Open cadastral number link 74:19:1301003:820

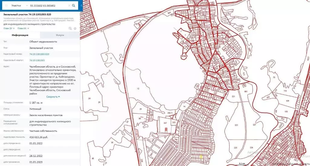point(39,54)
